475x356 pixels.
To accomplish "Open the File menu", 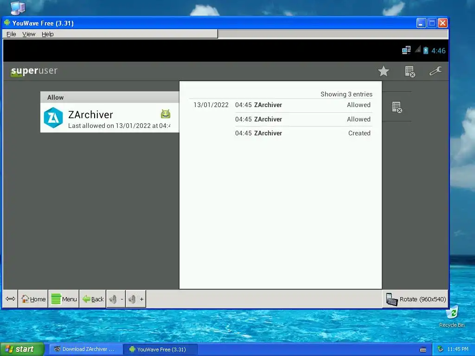I will click(11, 34).
